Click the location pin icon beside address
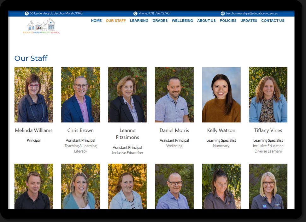The height and width of the screenshot is (222, 306). pyautogui.click(x=26, y=14)
